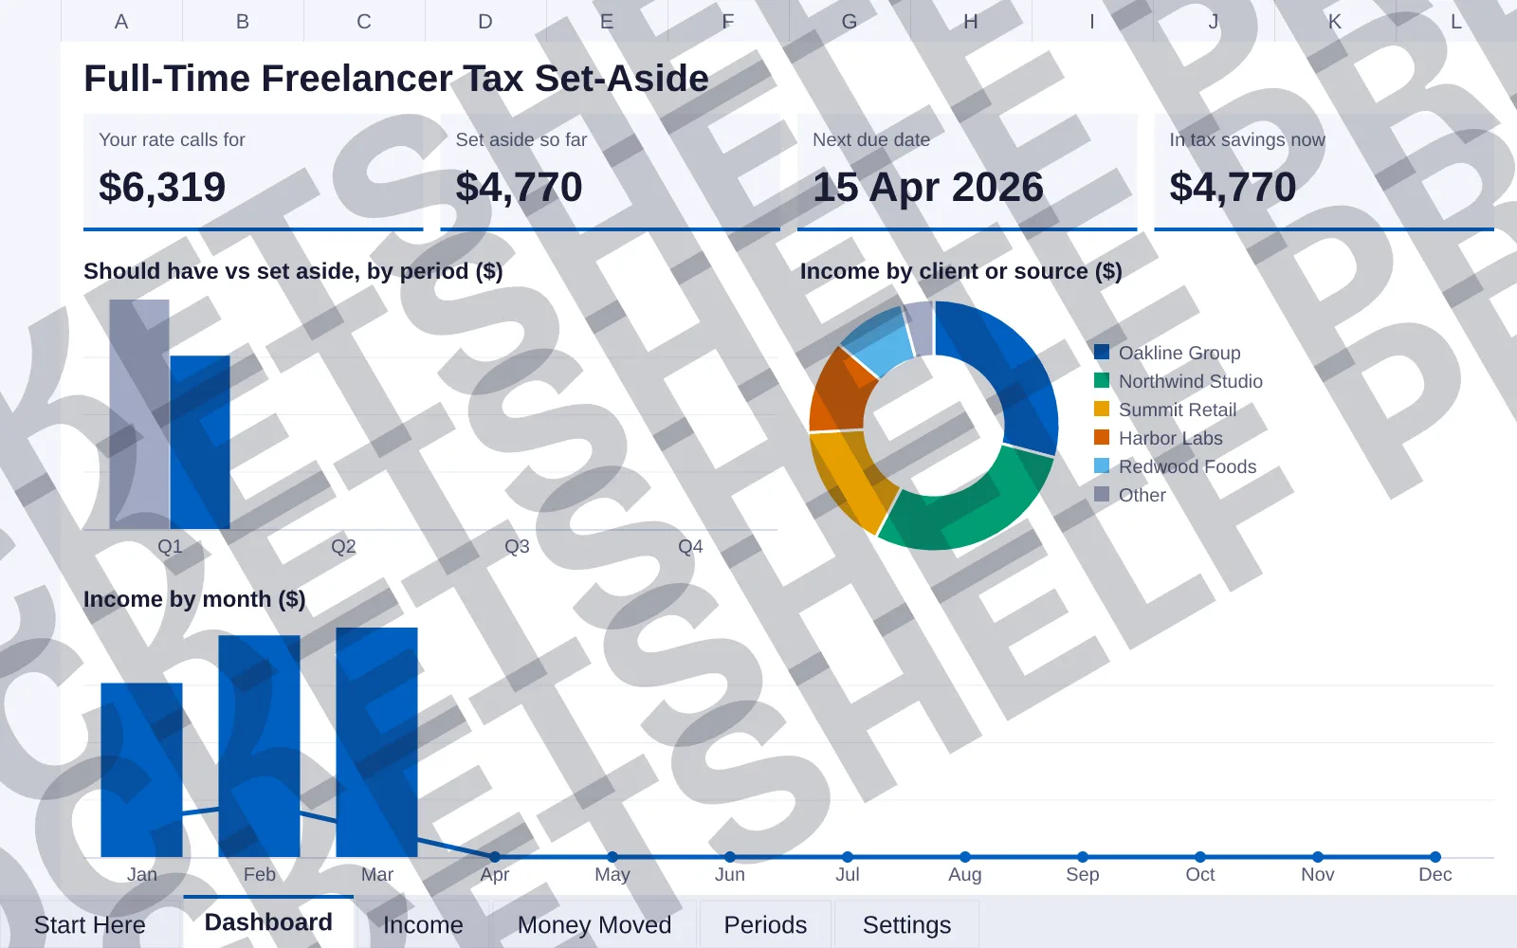Open the Settings sheet tab

point(906,924)
